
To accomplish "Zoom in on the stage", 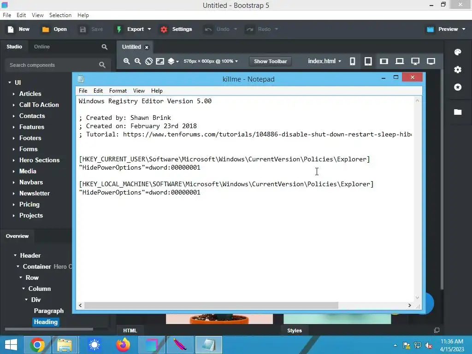I will click(x=127, y=61).
